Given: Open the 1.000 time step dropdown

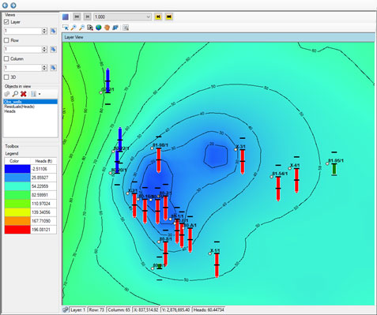Looking at the screenshot, I should 123,17.
